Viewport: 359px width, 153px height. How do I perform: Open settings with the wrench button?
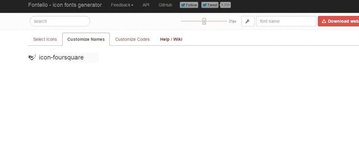pos(248,21)
